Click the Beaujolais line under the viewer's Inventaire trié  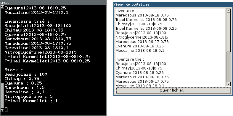[x=141, y=64]
